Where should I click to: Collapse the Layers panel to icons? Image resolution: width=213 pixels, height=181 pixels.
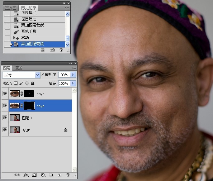[x=70, y=64]
